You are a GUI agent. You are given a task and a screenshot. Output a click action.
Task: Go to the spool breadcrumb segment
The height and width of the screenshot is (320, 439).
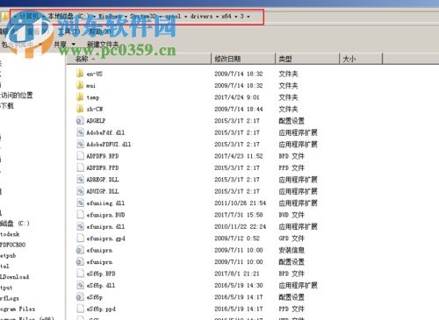[173, 17]
